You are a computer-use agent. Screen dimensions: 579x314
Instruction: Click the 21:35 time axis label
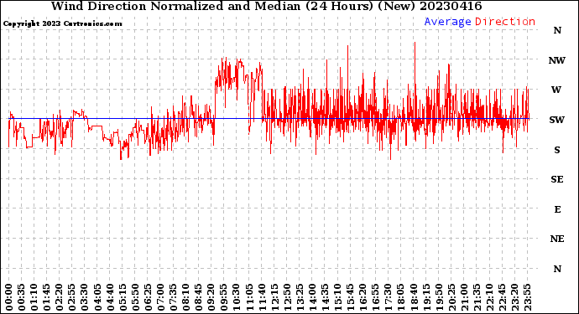pyautogui.click(x=477, y=298)
